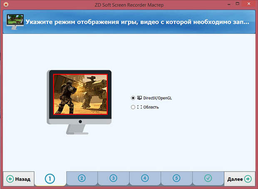258x189 pixels.
Task: Go to wizard step 2 tab
Action: point(82,178)
